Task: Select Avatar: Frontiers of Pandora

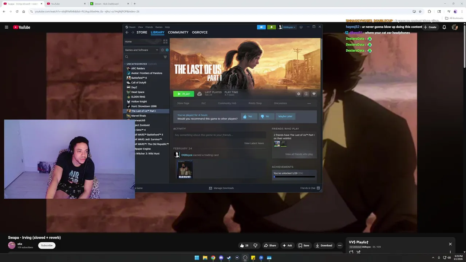Action: click(x=146, y=73)
